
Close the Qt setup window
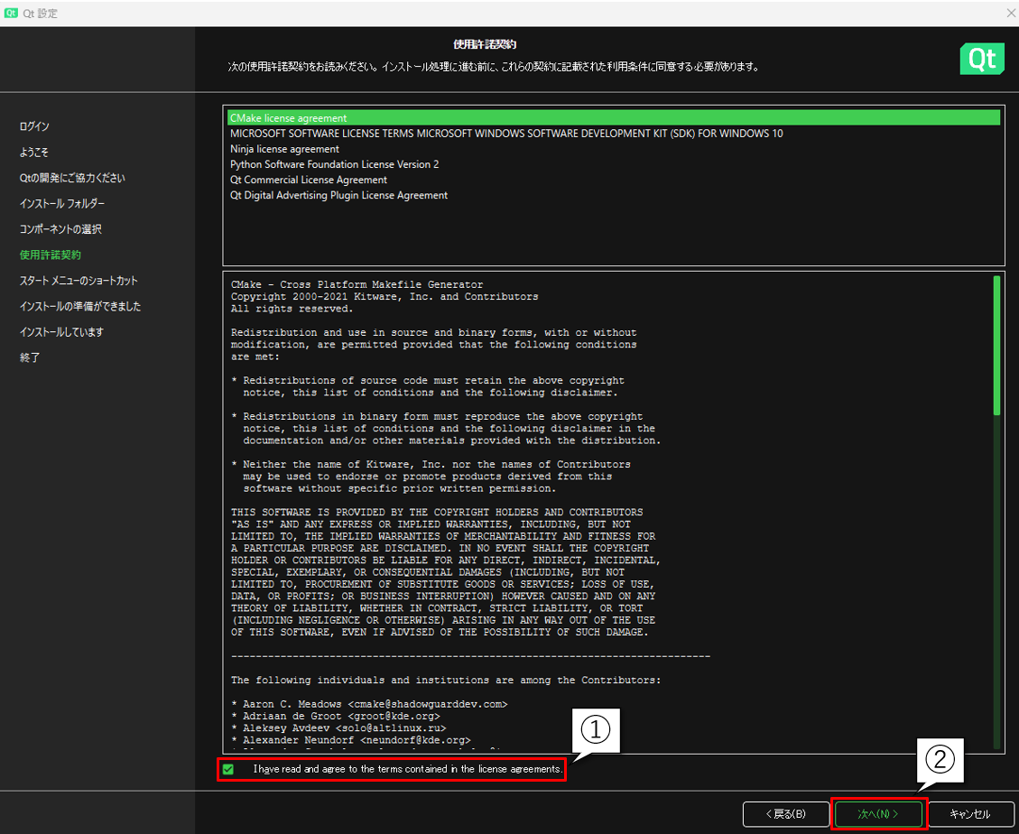pyautogui.click(x=1010, y=14)
